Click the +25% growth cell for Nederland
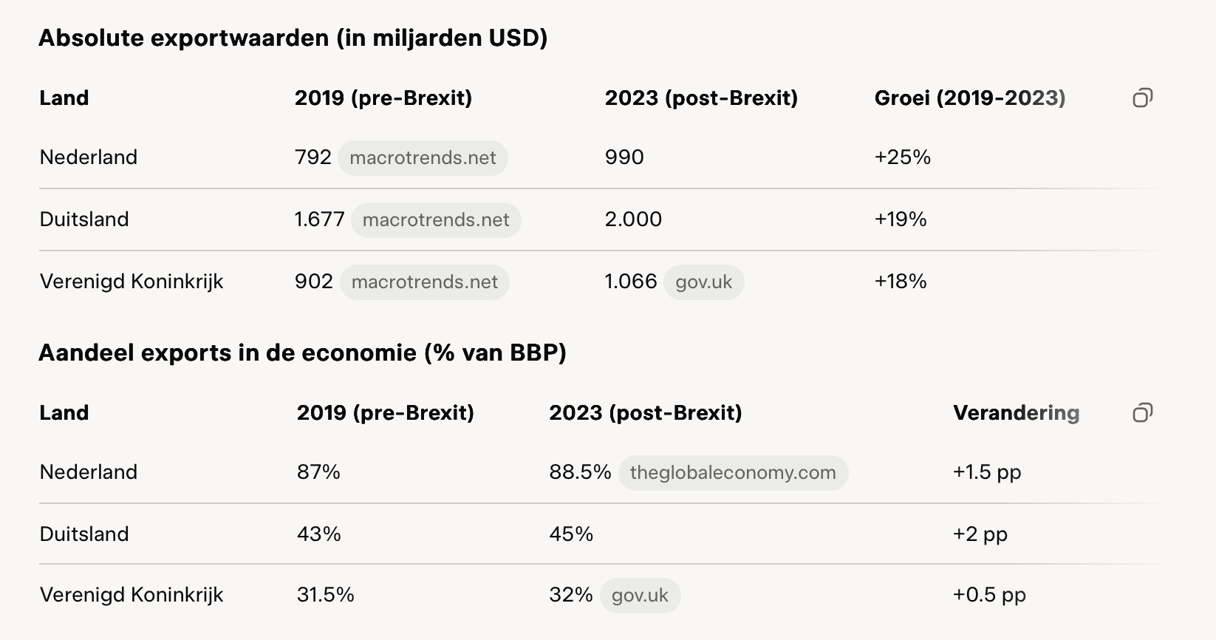 click(x=902, y=157)
